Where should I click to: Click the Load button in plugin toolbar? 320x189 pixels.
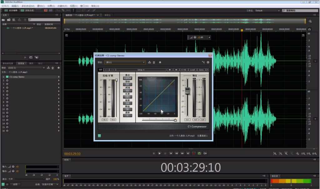point(192,70)
